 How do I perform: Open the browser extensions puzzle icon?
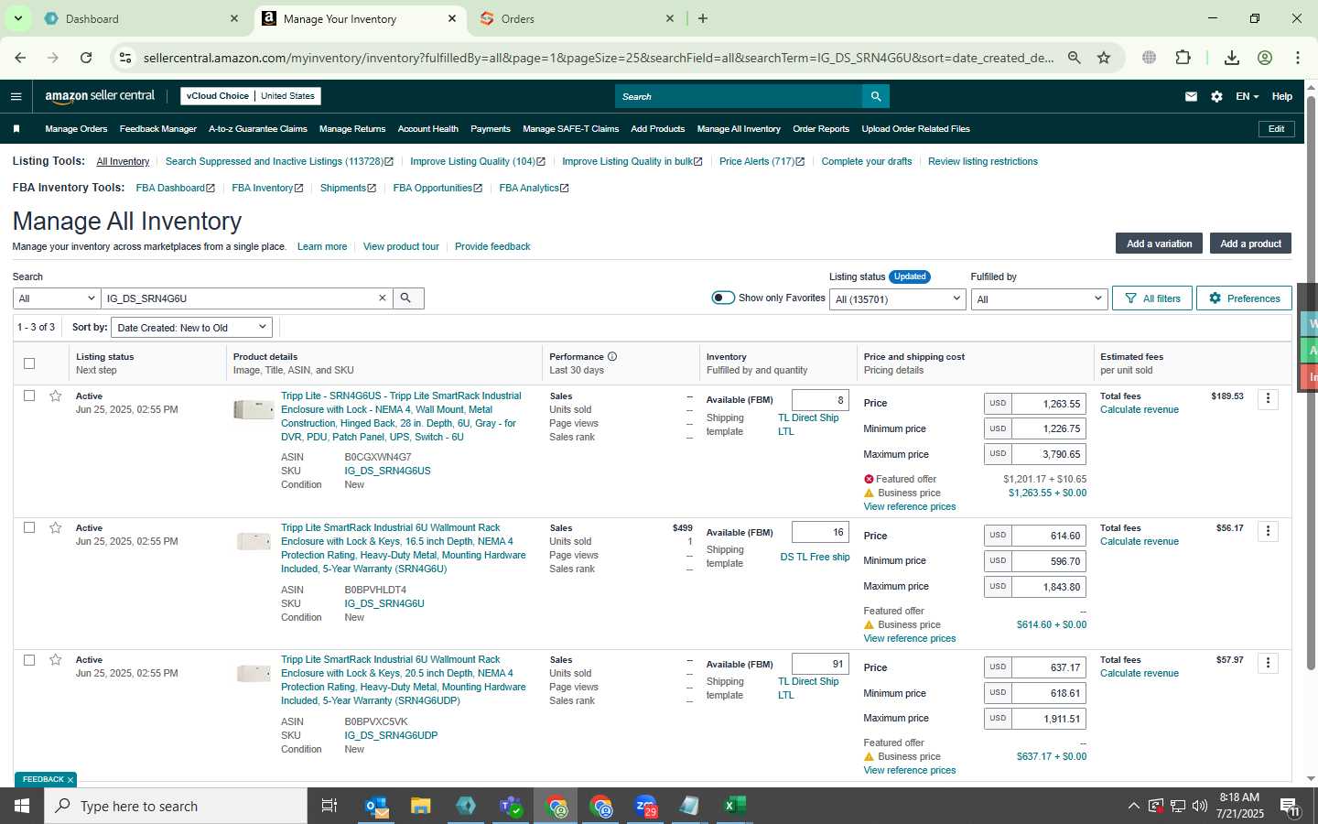tap(1183, 58)
